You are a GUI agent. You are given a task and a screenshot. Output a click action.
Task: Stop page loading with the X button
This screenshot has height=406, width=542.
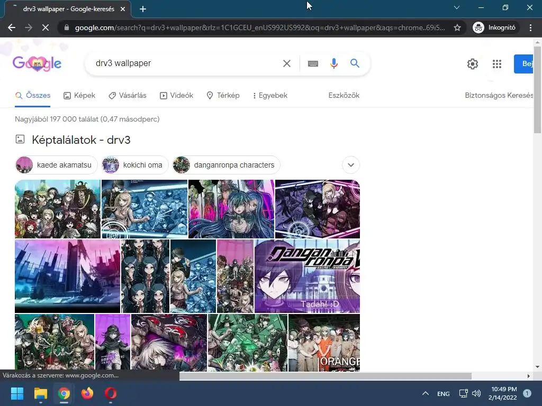[x=46, y=27]
